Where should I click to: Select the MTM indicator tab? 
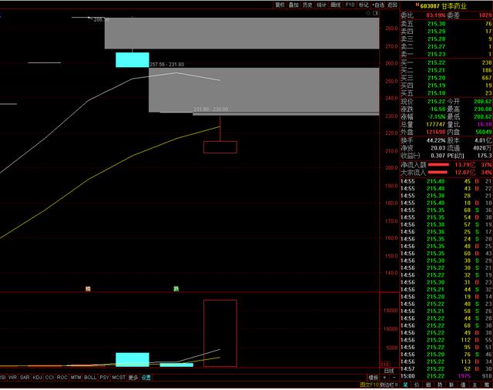pos(75,377)
